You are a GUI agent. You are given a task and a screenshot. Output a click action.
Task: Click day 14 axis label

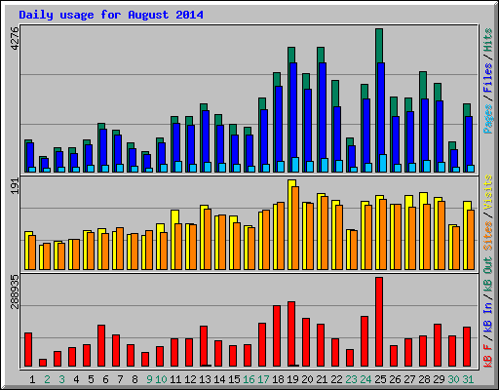click(x=219, y=379)
